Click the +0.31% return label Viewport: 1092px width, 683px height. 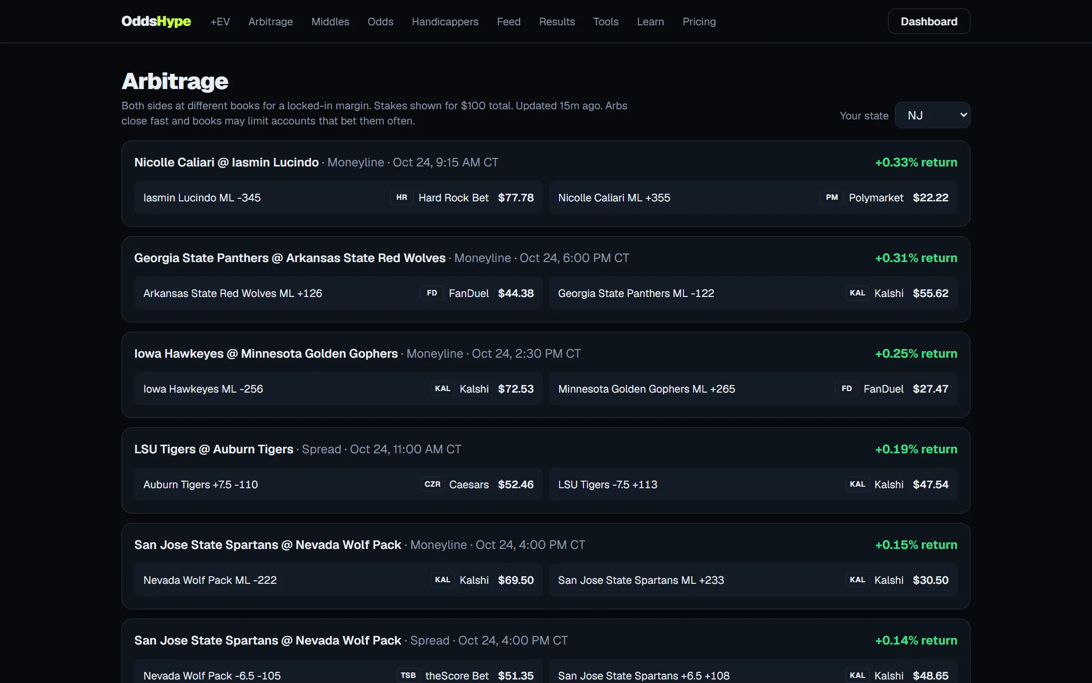916,258
